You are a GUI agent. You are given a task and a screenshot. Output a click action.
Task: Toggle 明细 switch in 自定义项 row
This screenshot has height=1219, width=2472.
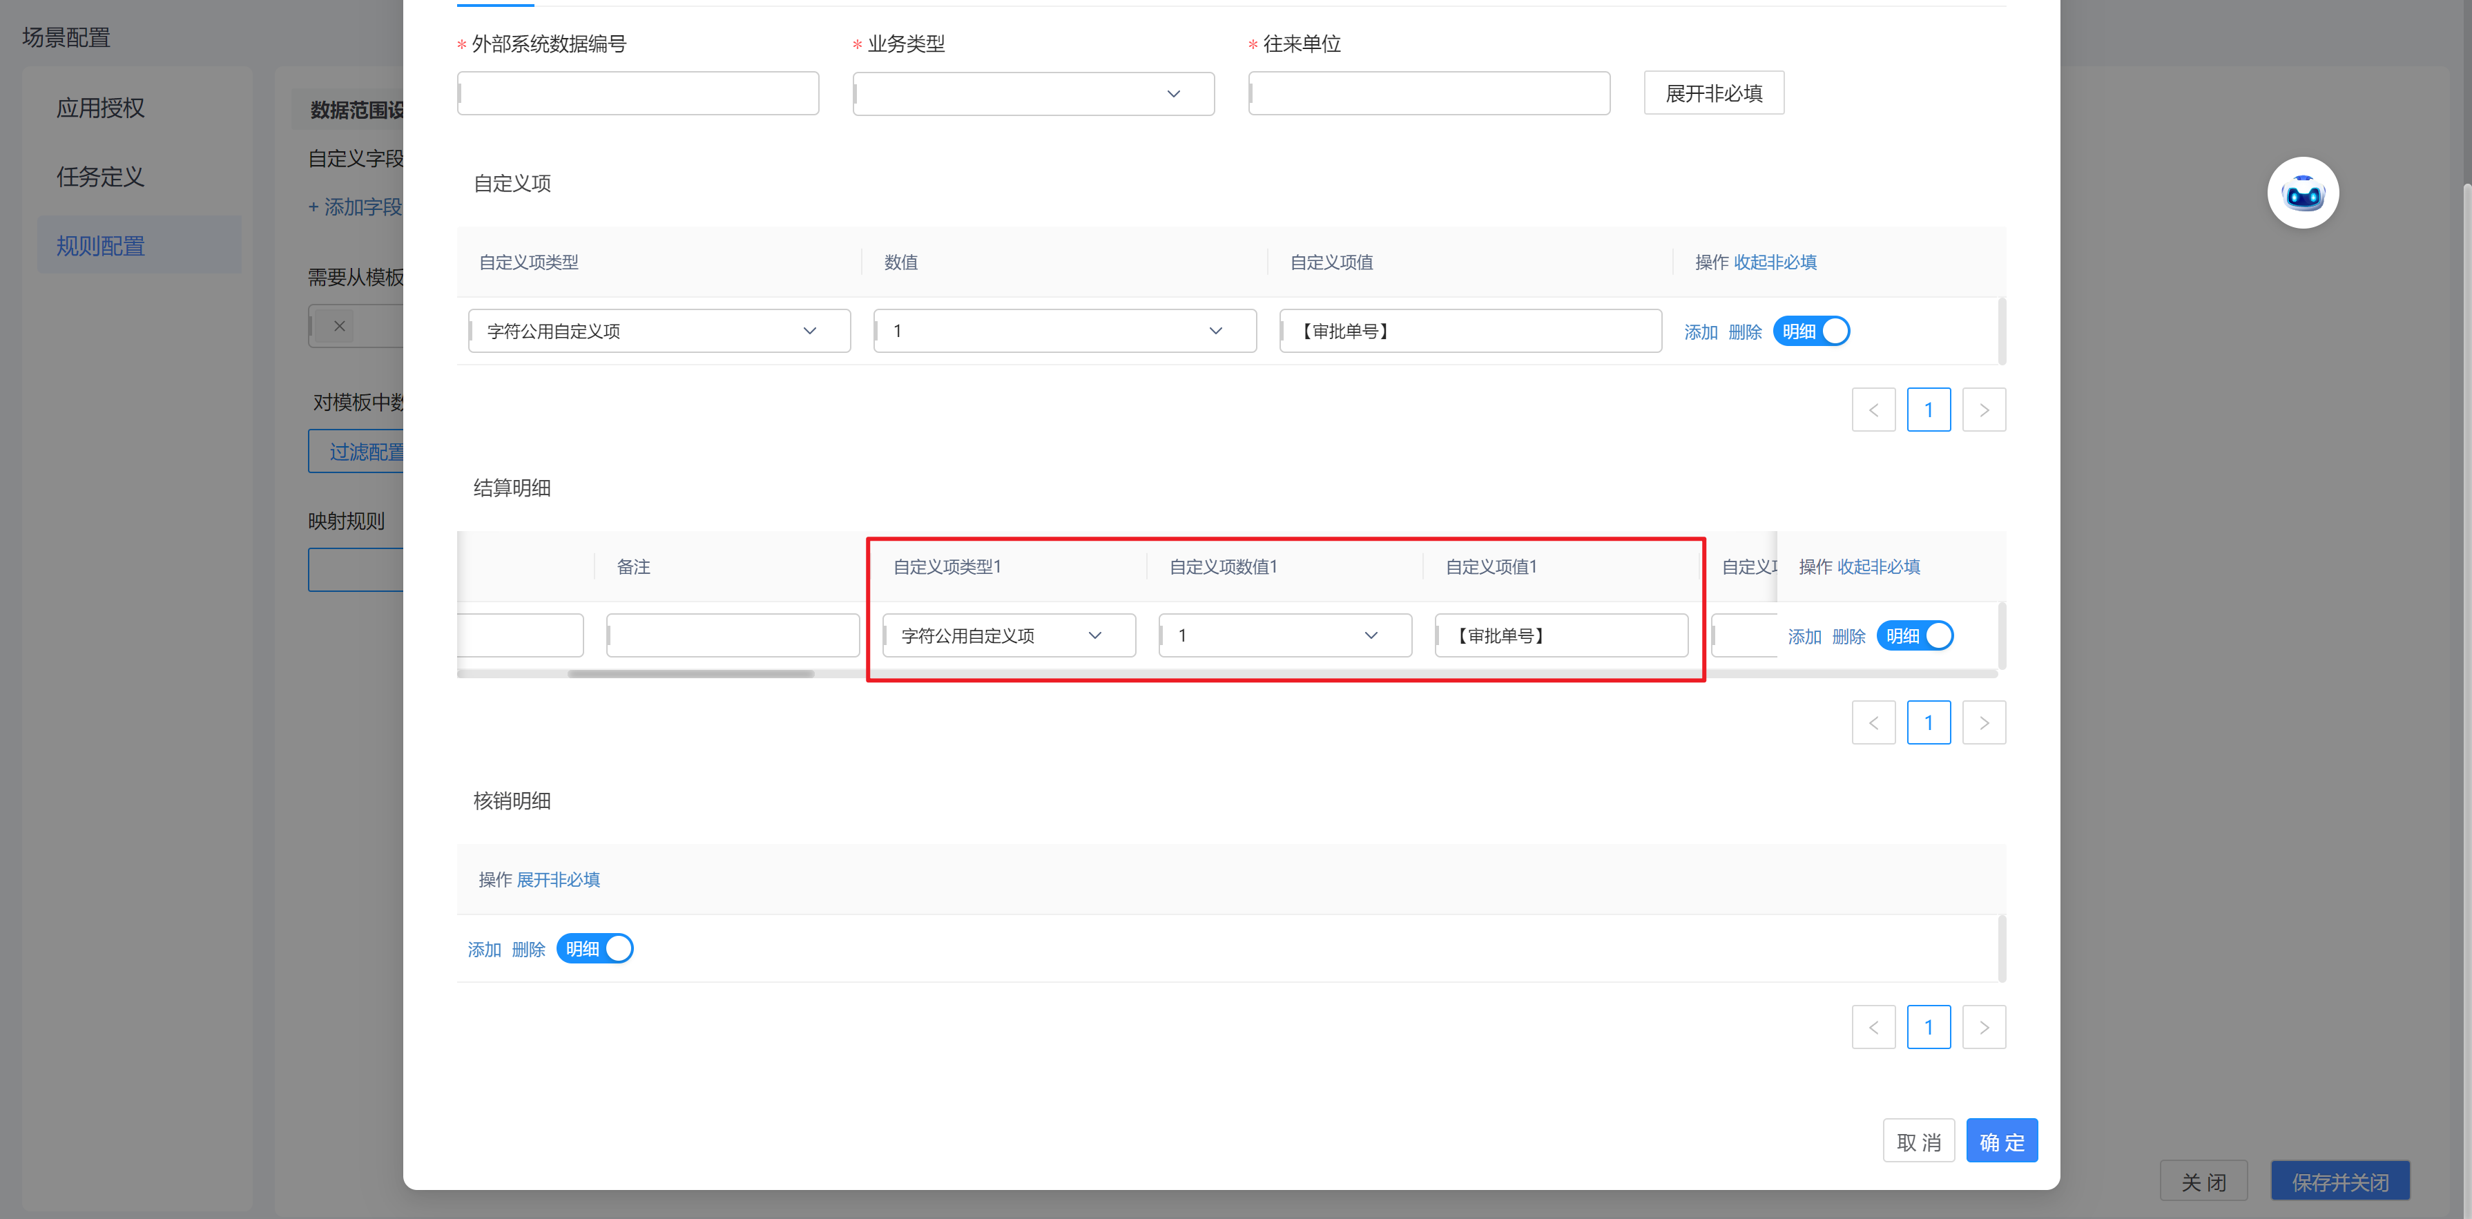click(x=1810, y=331)
